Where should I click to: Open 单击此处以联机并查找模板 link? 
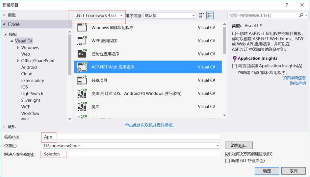pos(151,125)
